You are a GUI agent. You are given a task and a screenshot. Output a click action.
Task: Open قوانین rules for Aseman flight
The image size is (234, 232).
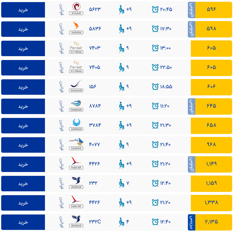[x=62, y=125]
